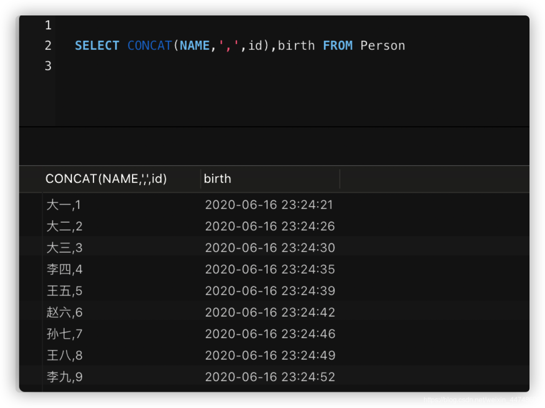
Task: Click line number 1 in the gutter
Action: point(48,25)
